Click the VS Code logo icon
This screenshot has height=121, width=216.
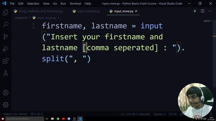coord(4,3)
